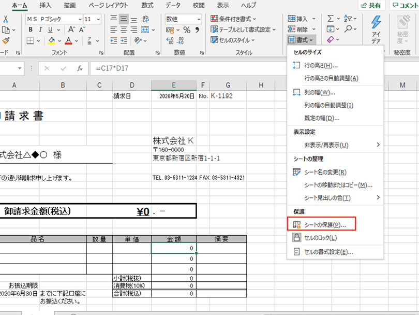The image size is (419, 315).
Task: Open the ホーム ribbon tab
Action: pos(20,5)
